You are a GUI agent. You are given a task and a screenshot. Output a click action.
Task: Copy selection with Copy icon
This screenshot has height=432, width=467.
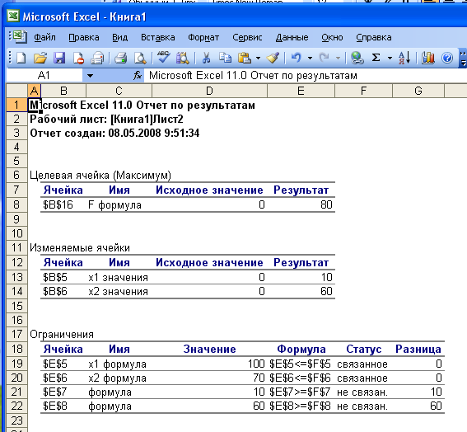click(x=225, y=58)
